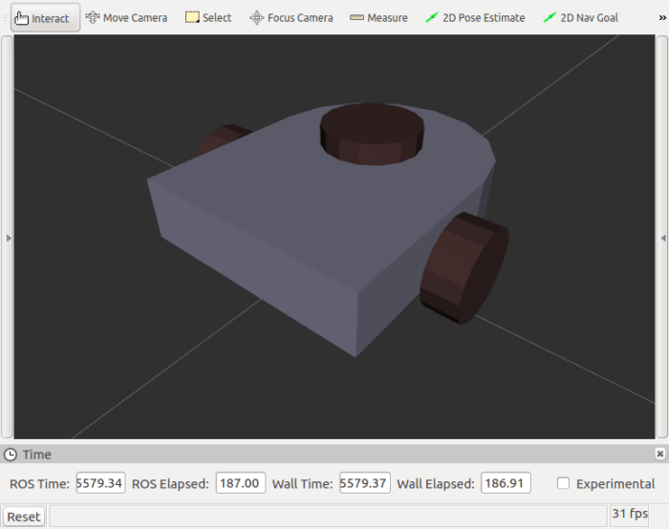Click the brown cylinder on top of robot

373,132
